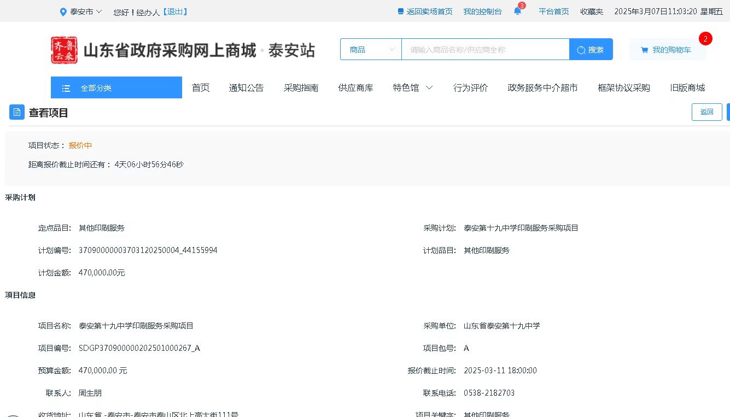Click 项目包号 value A
The height and width of the screenshot is (417, 730).
(x=466, y=348)
